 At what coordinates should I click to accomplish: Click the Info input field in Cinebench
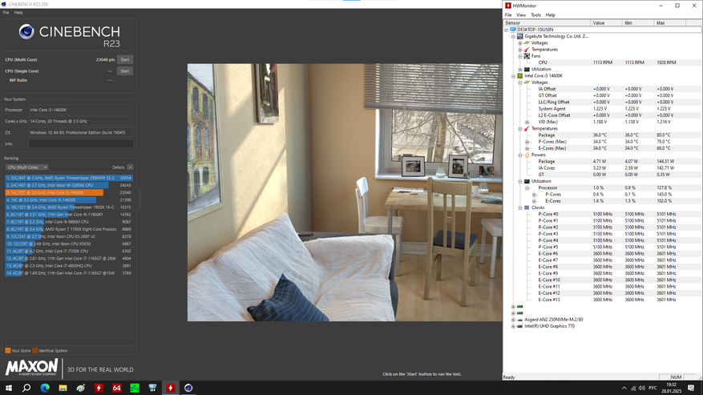point(81,144)
